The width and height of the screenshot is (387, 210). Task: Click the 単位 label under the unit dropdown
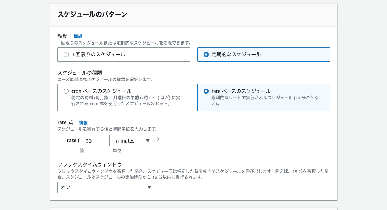117,150
